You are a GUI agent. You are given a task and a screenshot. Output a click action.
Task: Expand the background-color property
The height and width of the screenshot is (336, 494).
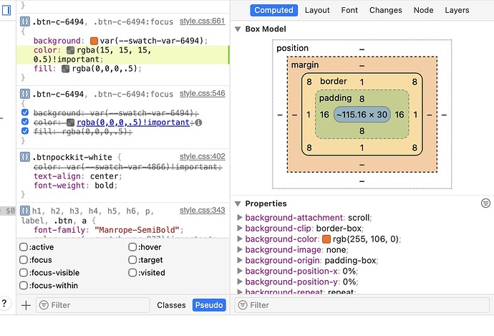[x=239, y=239]
